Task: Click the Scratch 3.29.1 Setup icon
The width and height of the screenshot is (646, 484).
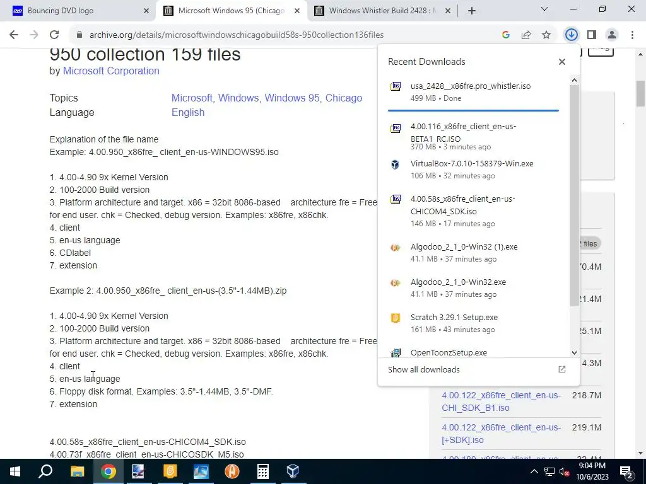Action: tap(396, 318)
